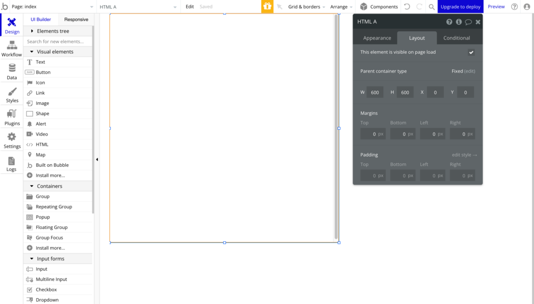Screen dimensions: 534x304
Task: Click the help icon in the HTML A panel
Action: click(x=449, y=22)
